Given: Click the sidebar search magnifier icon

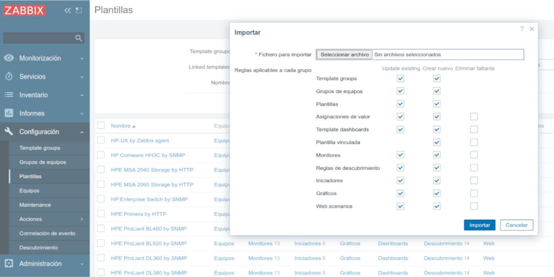Looking at the screenshot, I should click(x=79, y=38).
